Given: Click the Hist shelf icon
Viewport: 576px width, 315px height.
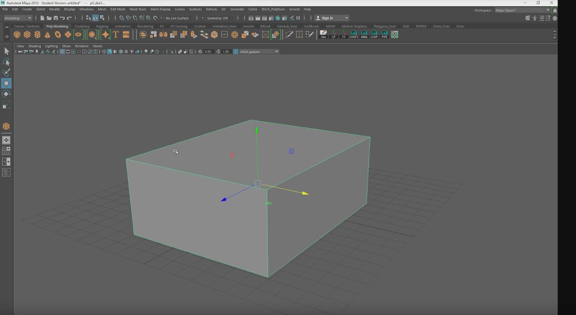Looking at the screenshot, I should pyautogui.click(x=323, y=35).
